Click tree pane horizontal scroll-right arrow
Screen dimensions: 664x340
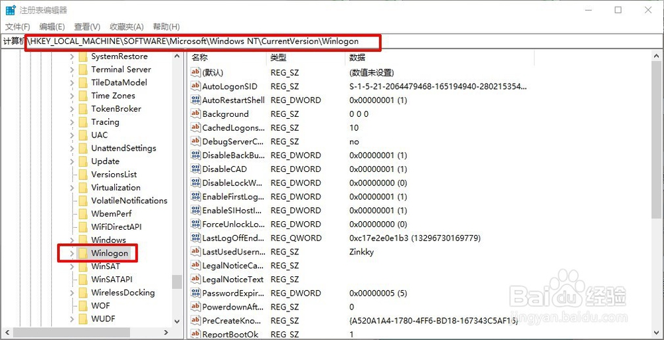coord(167,333)
